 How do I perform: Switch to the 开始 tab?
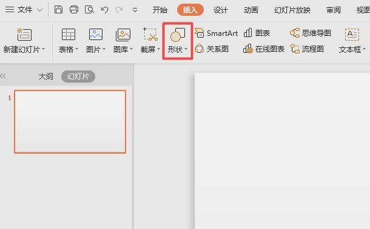coord(160,10)
